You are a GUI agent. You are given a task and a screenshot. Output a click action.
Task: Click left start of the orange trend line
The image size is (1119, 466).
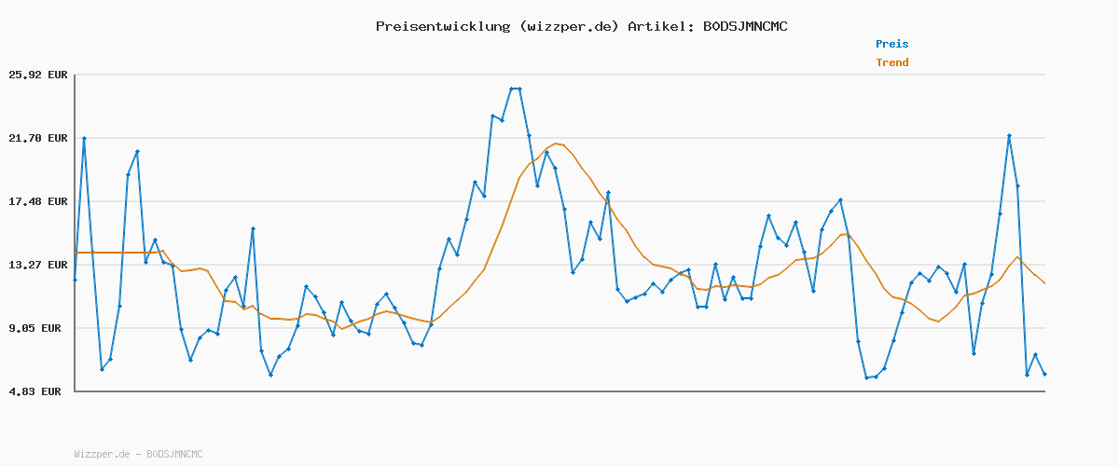pyautogui.click(x=76, y=253)
